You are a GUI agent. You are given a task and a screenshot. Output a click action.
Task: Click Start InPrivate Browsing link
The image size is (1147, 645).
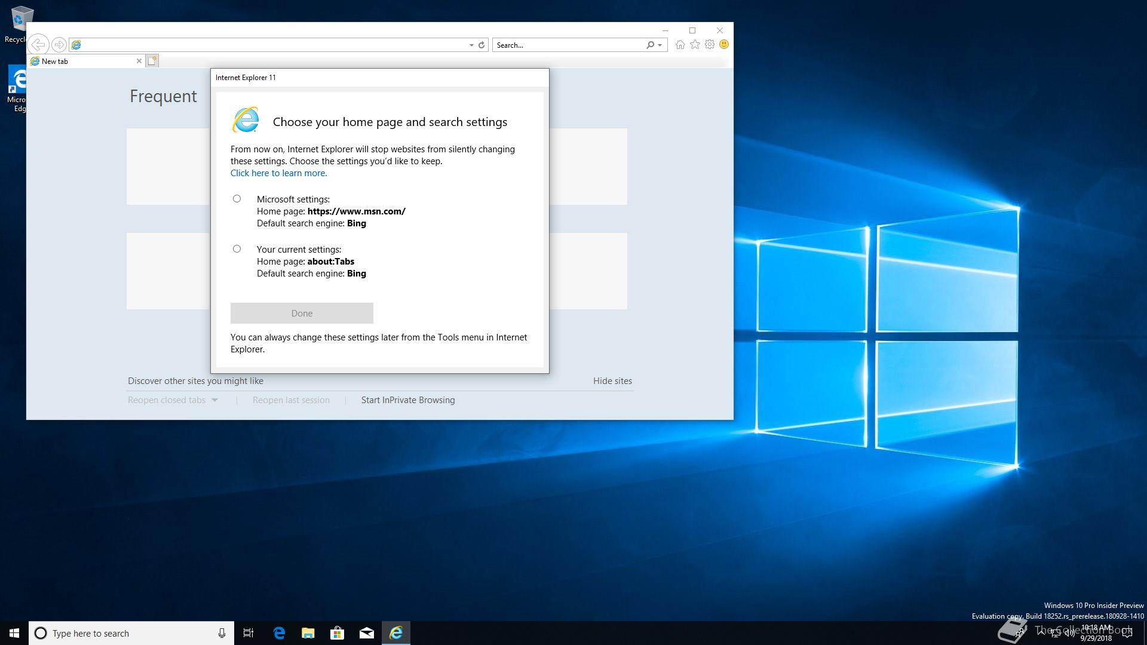click(x=408, y=400)
